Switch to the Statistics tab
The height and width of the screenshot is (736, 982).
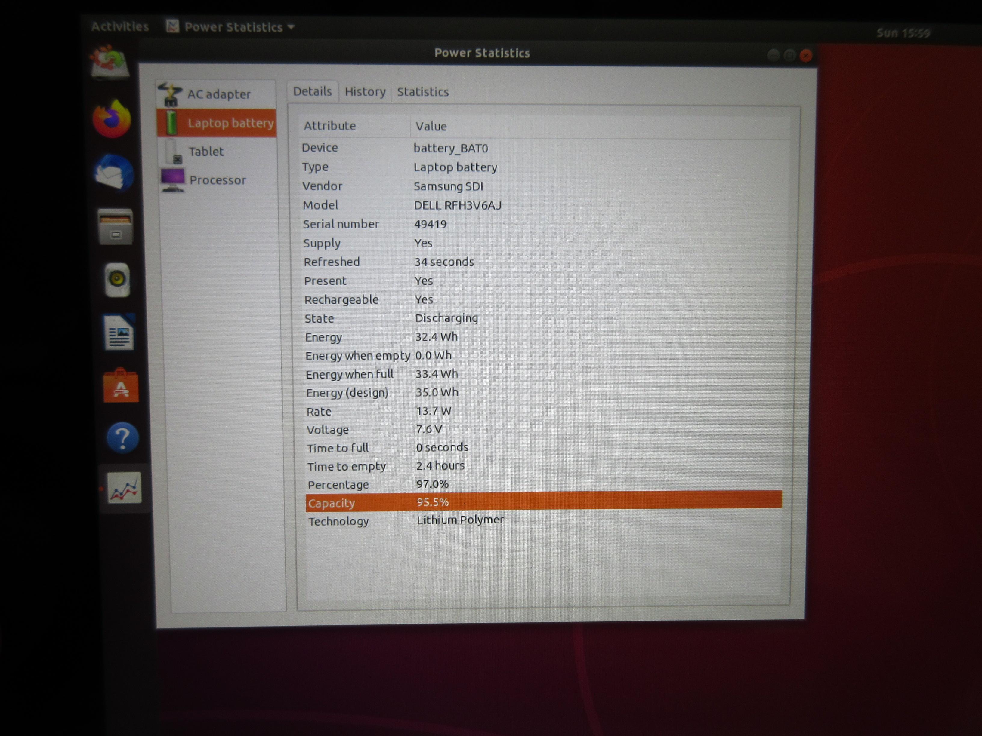tap(423, 92)
